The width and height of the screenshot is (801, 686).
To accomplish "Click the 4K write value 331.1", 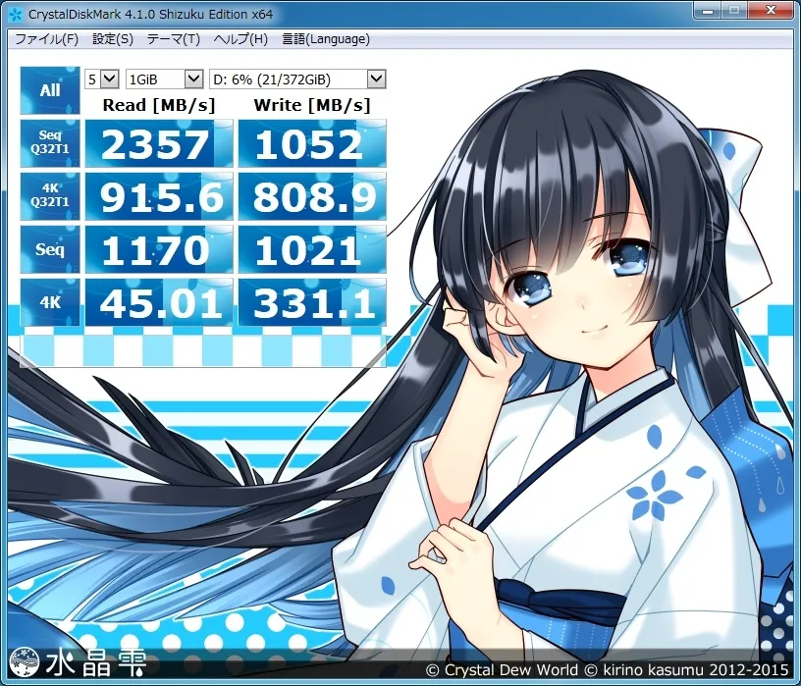I will 312,302.
